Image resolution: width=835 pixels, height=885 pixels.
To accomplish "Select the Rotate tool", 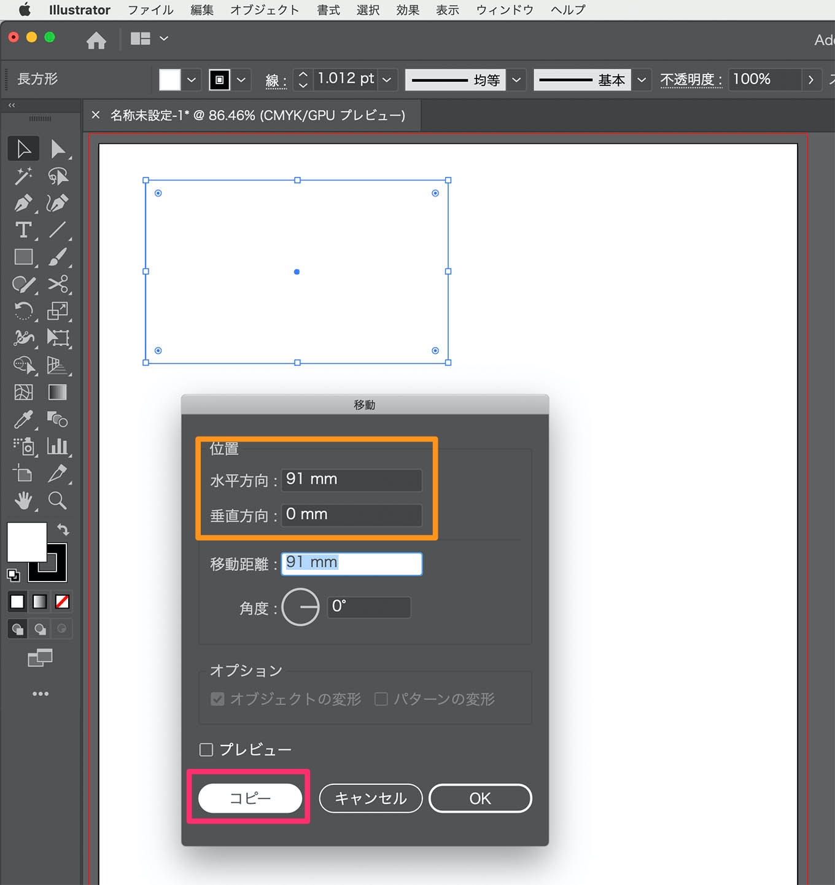I will tap(23, 311).
